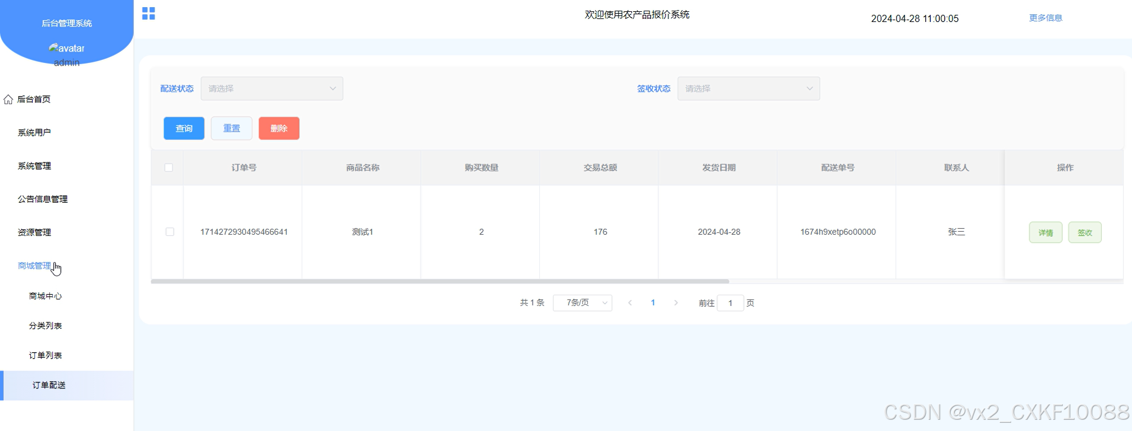This screenshot has width=1132, height=431.
Task: Select page 1 in pagination
Action: point(653,303)
